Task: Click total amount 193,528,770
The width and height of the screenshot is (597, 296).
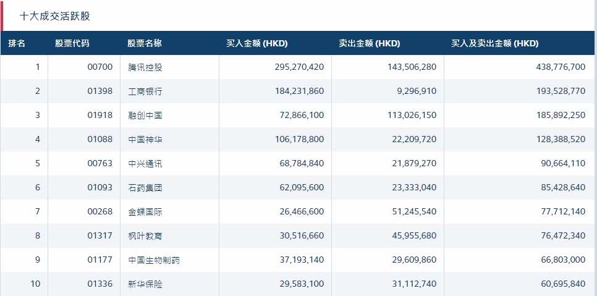Action: click(561, 91)
